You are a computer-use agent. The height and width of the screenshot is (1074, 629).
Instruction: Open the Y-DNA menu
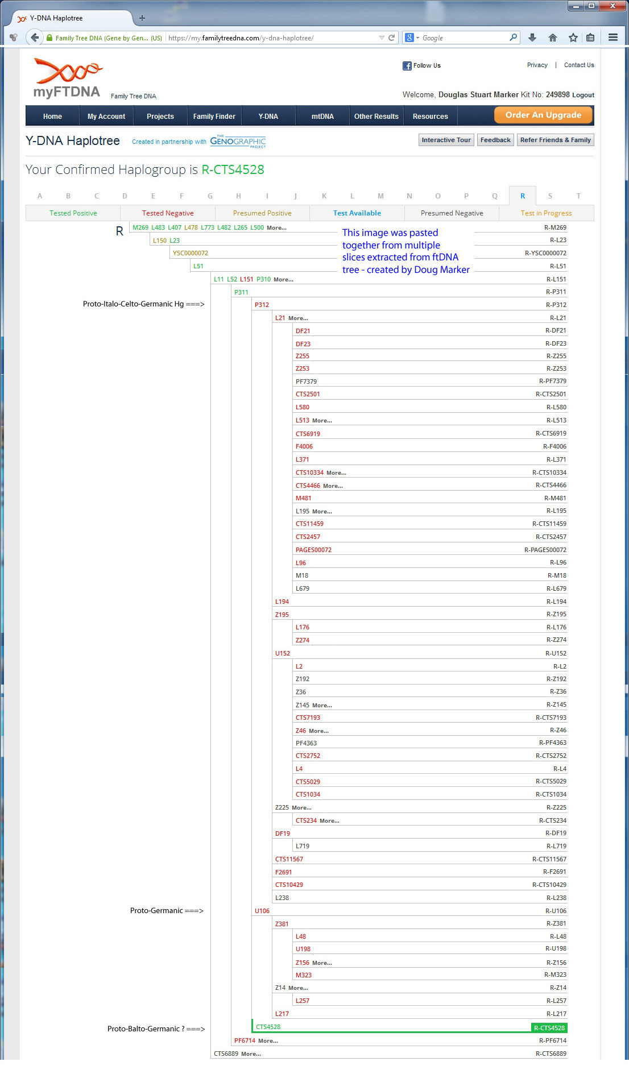click(x=268, y=116)
